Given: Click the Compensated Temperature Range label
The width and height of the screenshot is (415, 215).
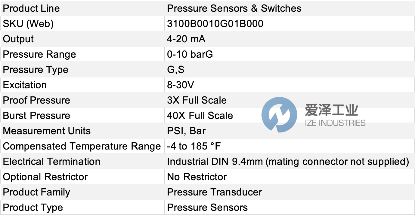Looking at the screenshot, I should pos(82,146).
